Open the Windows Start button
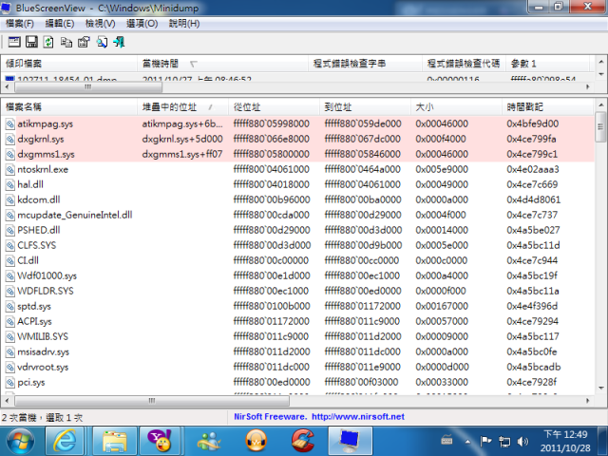The width and height of the screenshot is (608, 456). point(21,441)
